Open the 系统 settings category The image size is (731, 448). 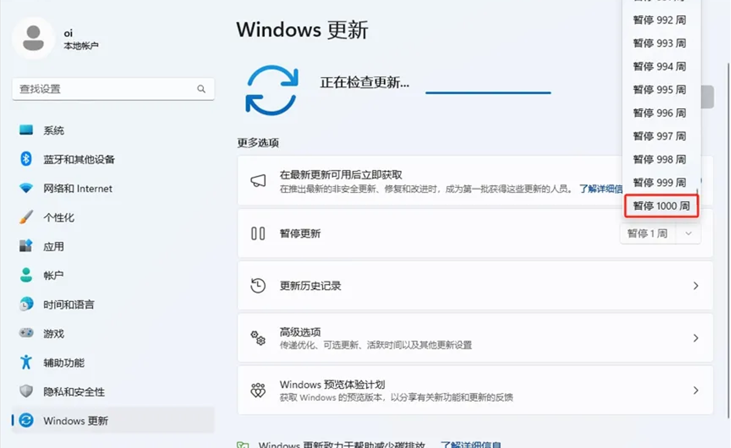coord(113,130)
